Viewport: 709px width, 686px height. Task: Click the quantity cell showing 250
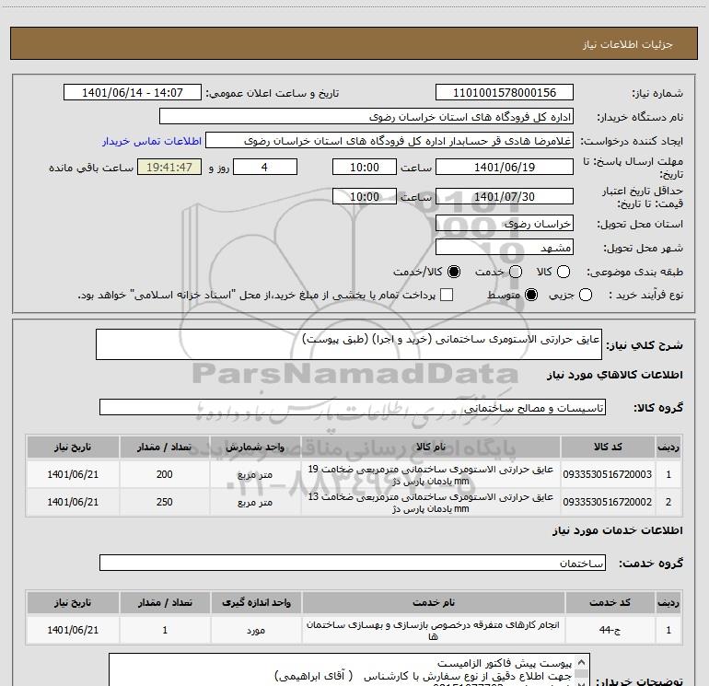(x=165, y=502)
